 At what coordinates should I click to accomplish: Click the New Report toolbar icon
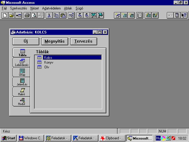[x=131, y=15]
